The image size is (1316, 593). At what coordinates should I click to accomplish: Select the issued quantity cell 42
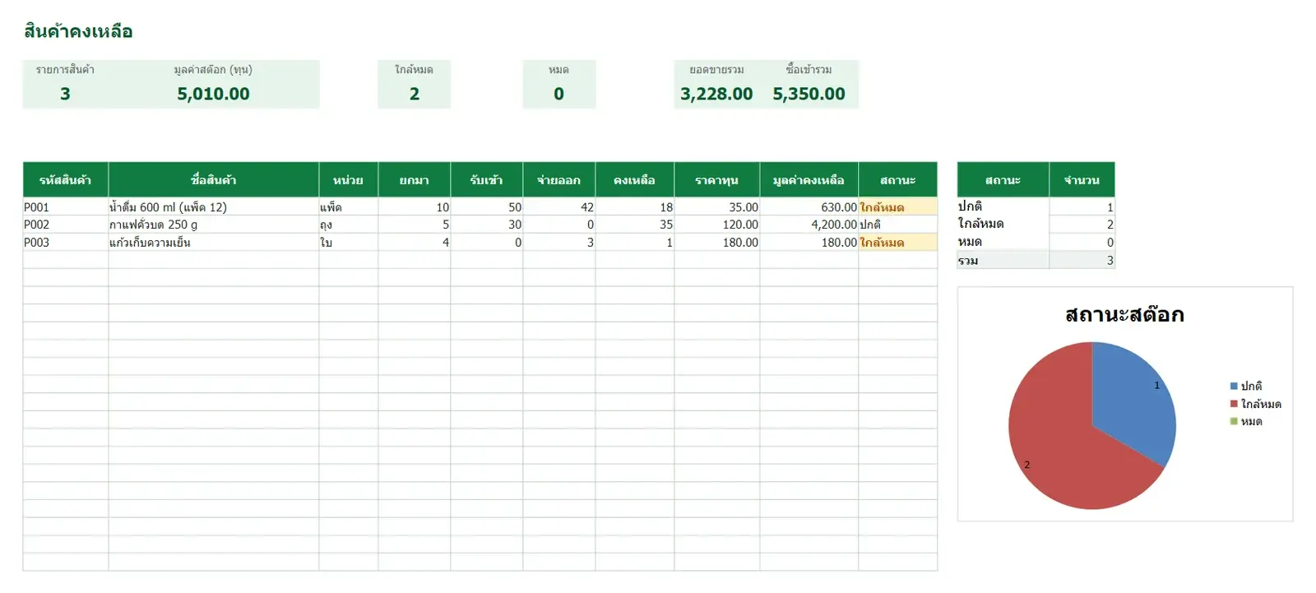click(x=559, y=207)
